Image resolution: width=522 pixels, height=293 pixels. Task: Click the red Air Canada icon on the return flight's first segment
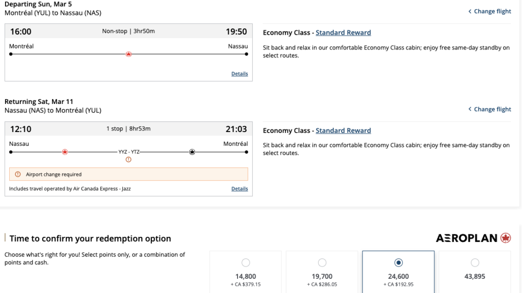(x=65, y=152)
